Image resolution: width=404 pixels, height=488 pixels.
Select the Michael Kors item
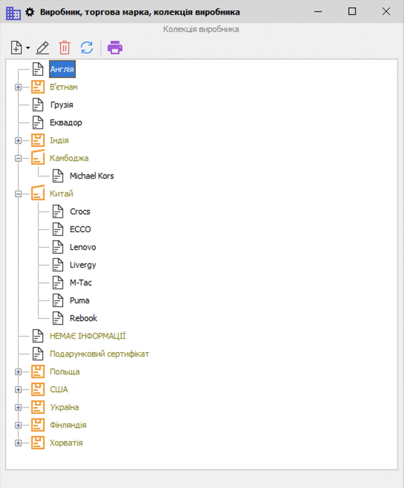pyautogui.click(x=91, y=176)
